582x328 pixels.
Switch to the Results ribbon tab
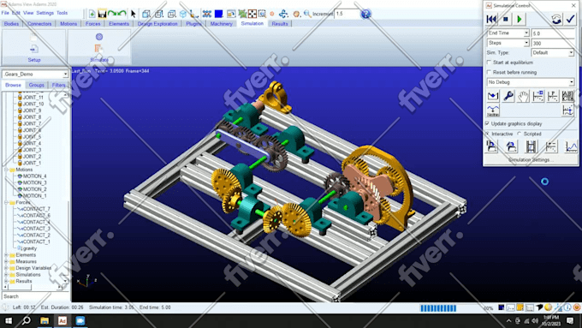coord(280,24)
